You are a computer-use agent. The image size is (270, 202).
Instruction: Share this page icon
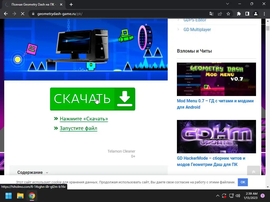click(220, 14)
